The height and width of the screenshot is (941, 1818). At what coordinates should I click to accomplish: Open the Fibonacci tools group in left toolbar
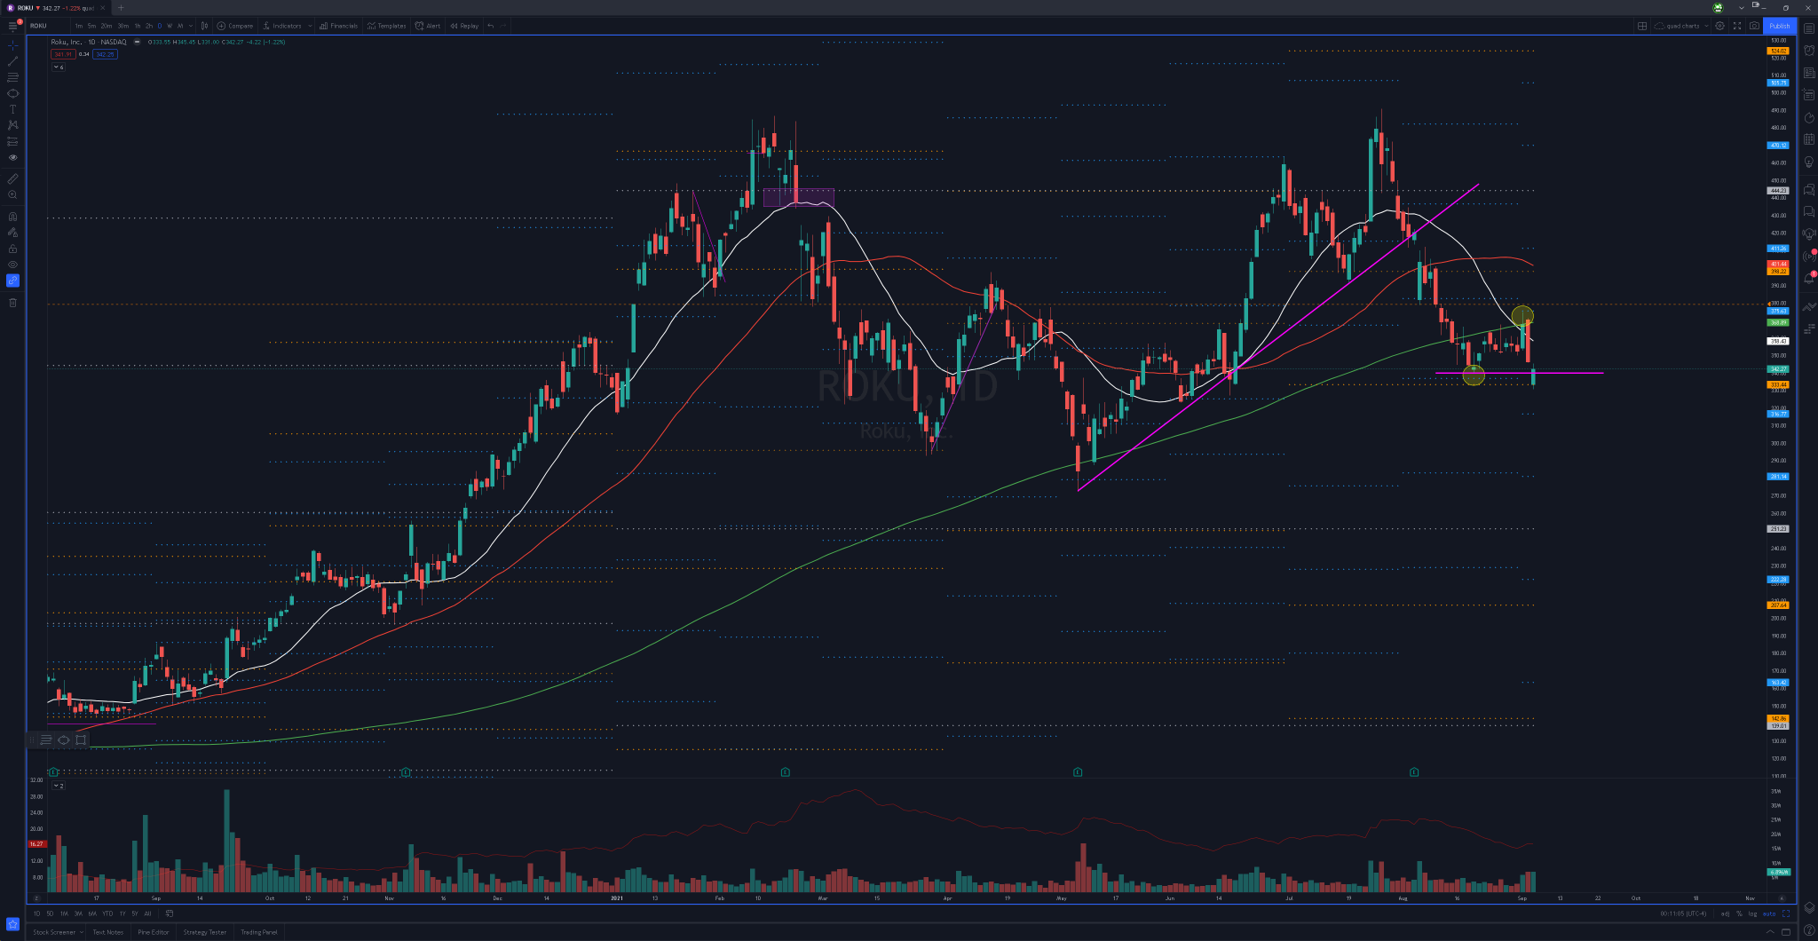click(12, 77)
